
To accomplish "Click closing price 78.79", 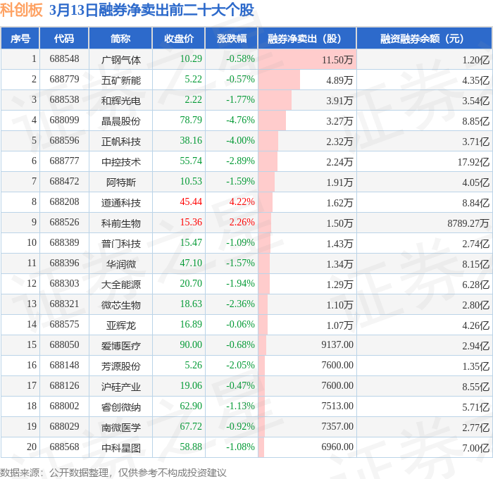I will tap(191, 120).
